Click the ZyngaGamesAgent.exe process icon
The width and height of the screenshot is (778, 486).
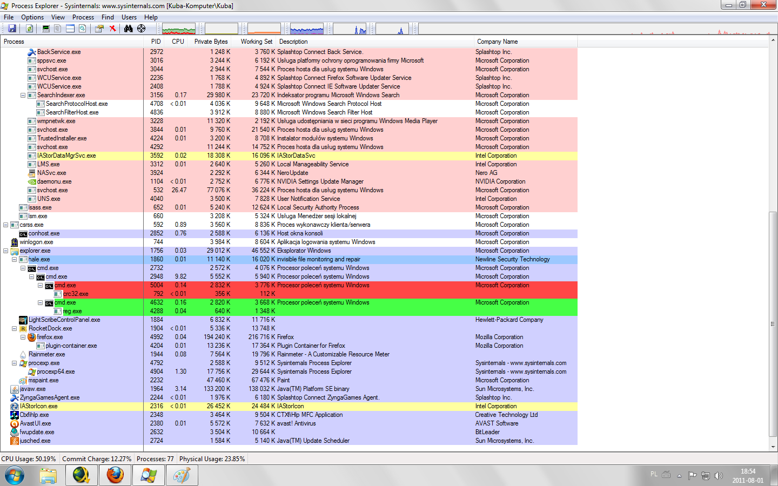tap(15, 397)
